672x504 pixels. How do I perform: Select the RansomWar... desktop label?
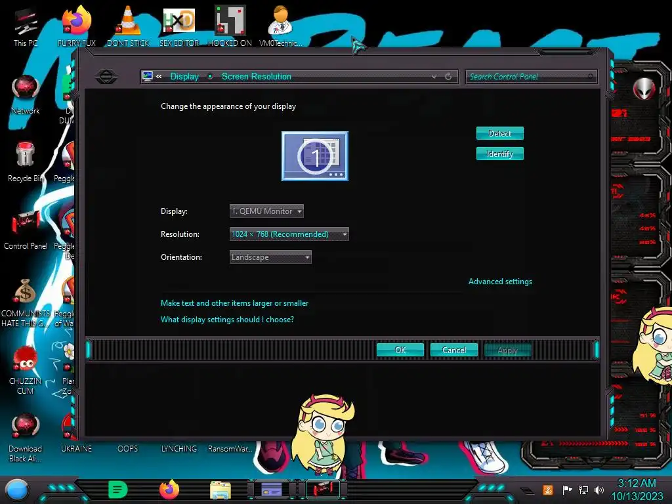230,449
